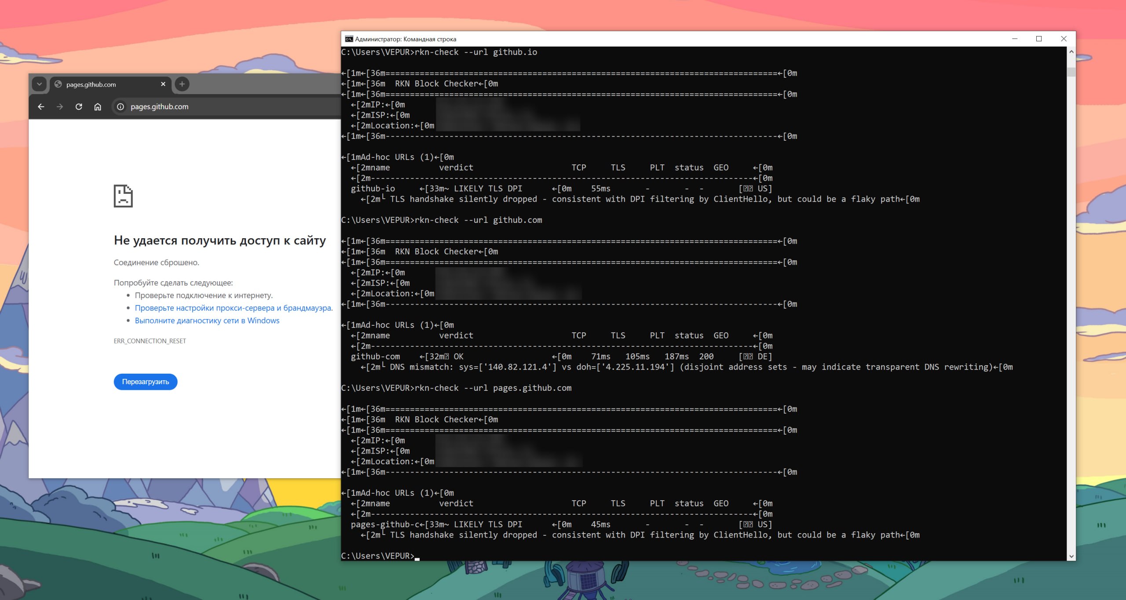Click the 'rkn-check --url github.com' command line

[479, 220]
